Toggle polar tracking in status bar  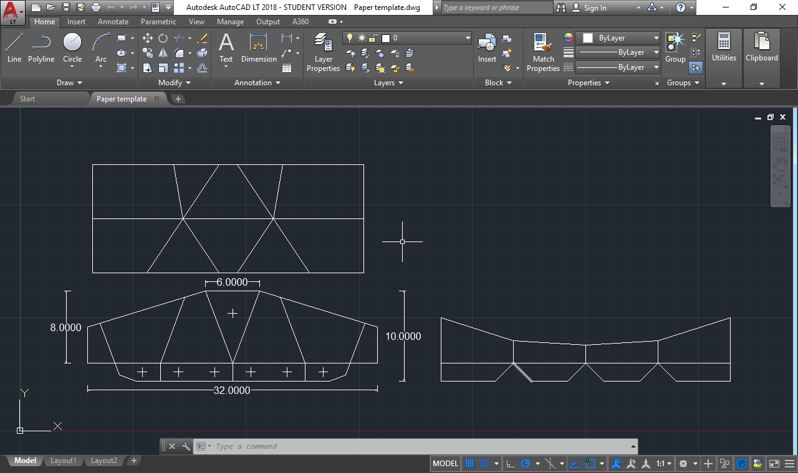(x=525, y=464)
